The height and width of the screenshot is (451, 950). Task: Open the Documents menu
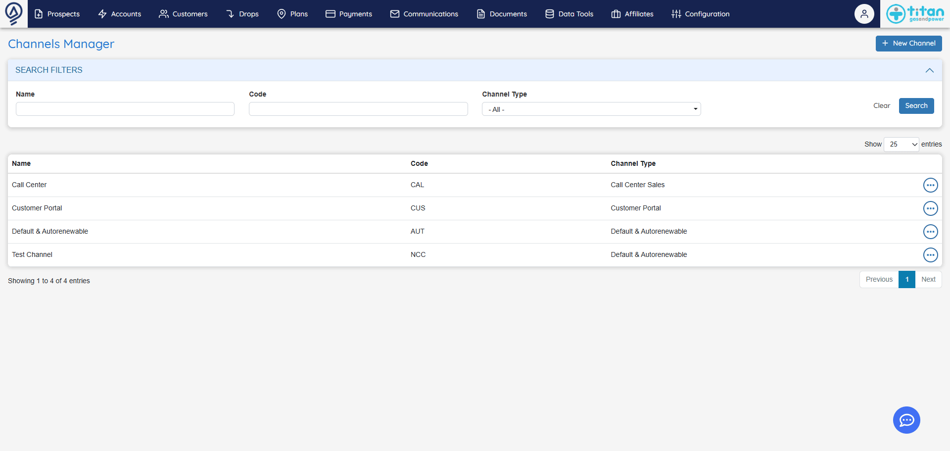pos(502,14)
